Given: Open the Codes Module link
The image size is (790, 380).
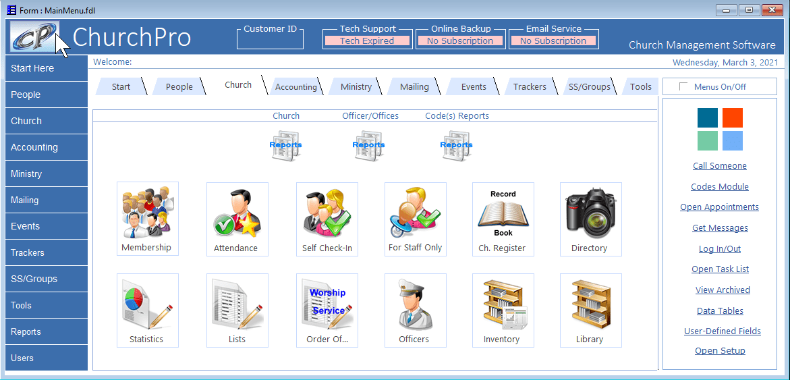Looking at the screenshot, I should click(x=719, y=186).
